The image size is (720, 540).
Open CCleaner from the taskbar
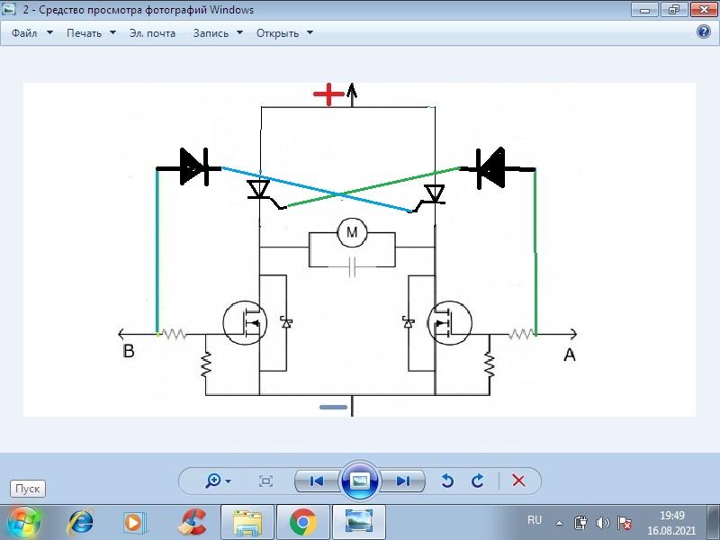point(192,523)
